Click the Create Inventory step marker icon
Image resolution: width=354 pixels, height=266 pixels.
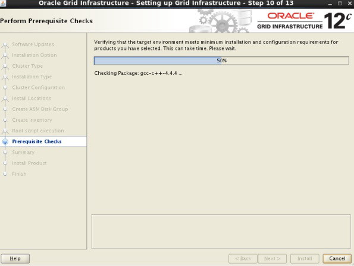point(5,120)
